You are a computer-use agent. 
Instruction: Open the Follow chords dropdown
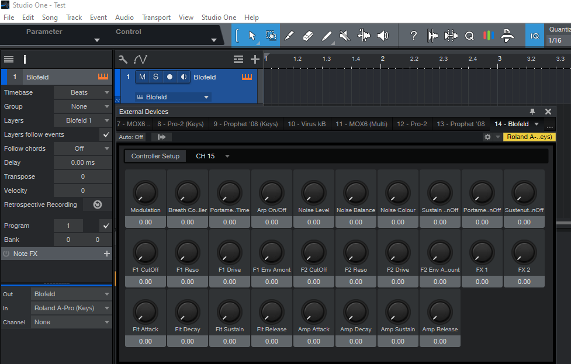pyautogui.click(x=82, y=148)
